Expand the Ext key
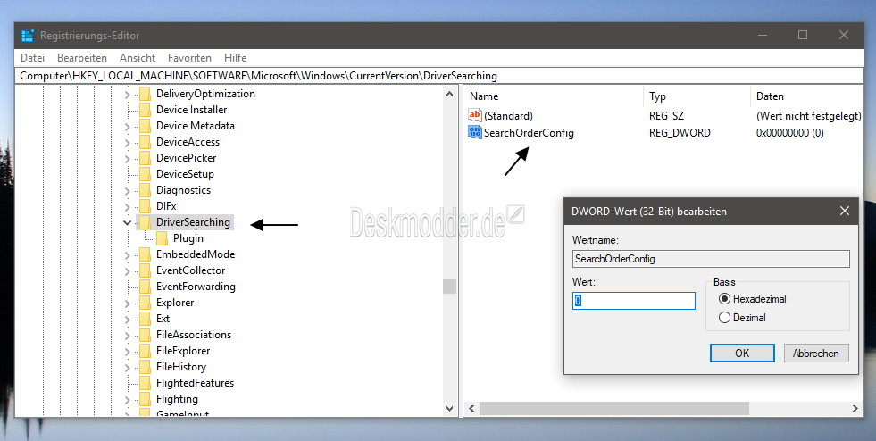876x441 pixels. pyautogui.click(x=128, y=320)
